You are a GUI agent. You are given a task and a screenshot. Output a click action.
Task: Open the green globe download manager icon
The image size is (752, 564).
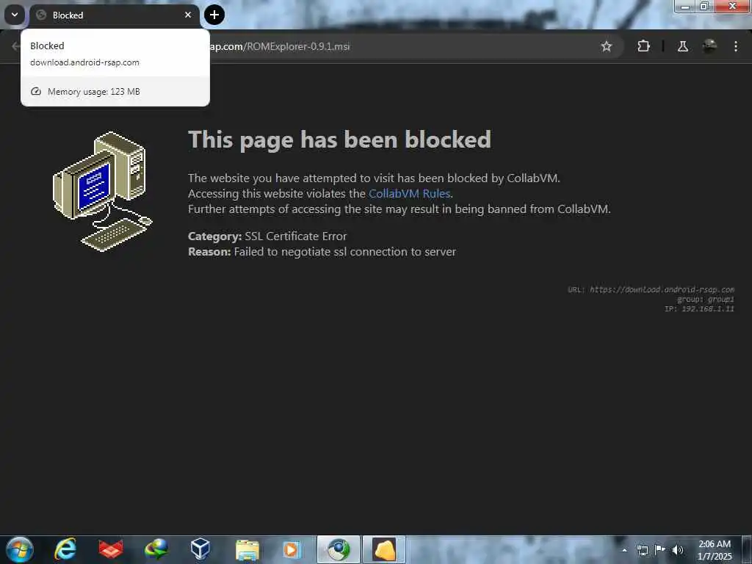click(156, 549)
